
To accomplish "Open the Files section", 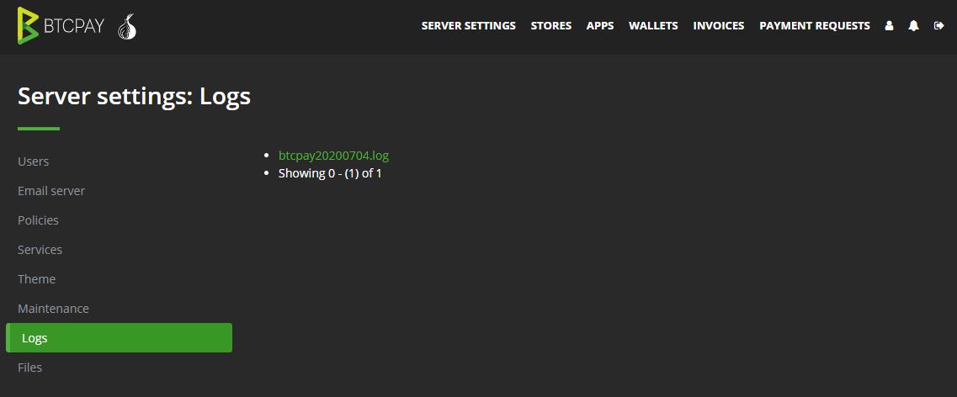I will (30, 367).
